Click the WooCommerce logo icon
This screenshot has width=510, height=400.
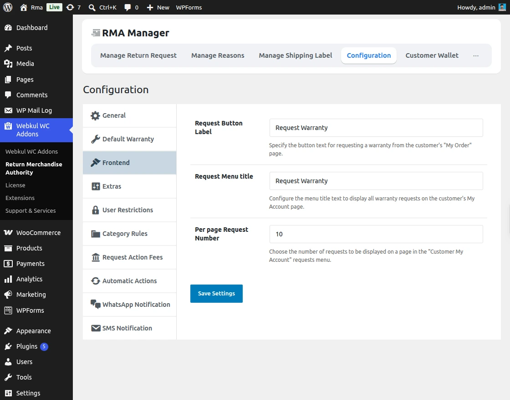pyautogui.click(x=8, y=232)
